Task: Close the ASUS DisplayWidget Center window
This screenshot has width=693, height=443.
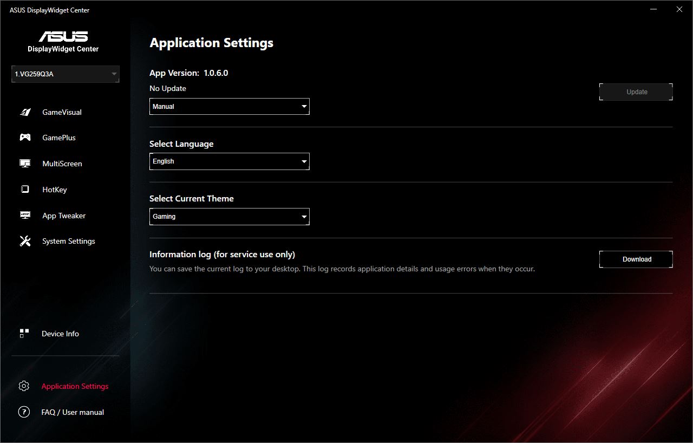Action: point(679,9)
